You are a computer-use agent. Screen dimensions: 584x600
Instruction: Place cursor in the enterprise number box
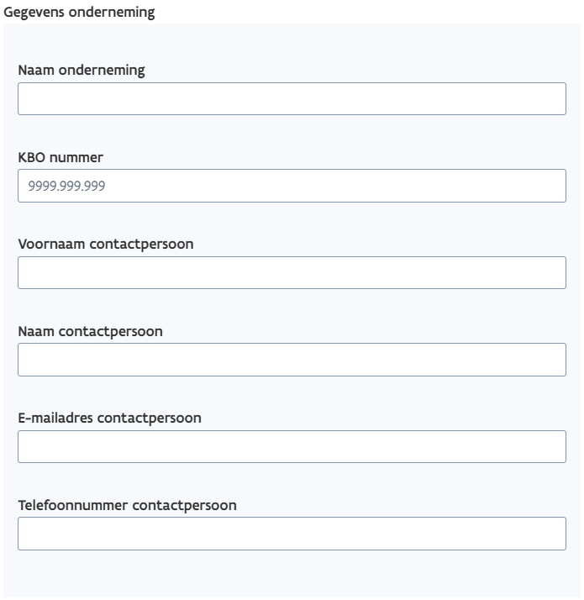(x=292, y=186)
